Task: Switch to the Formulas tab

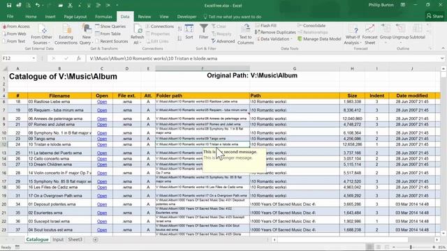Action: point(103,17)
